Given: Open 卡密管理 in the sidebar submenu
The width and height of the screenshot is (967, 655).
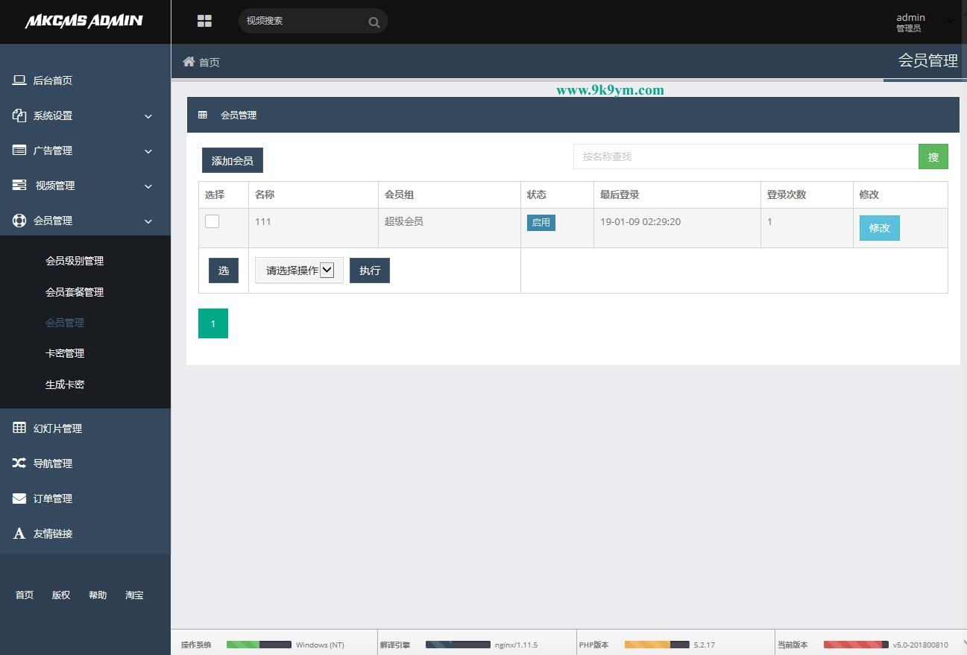Looking at the screenshot, I should point(65,353).
